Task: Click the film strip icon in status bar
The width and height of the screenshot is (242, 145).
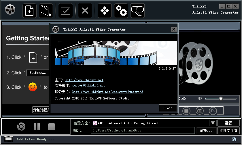Action: coord(8,139)
